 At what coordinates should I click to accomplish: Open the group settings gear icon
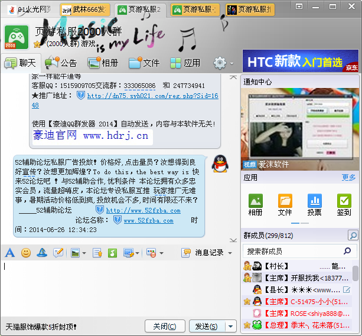[x=220, y=63]
